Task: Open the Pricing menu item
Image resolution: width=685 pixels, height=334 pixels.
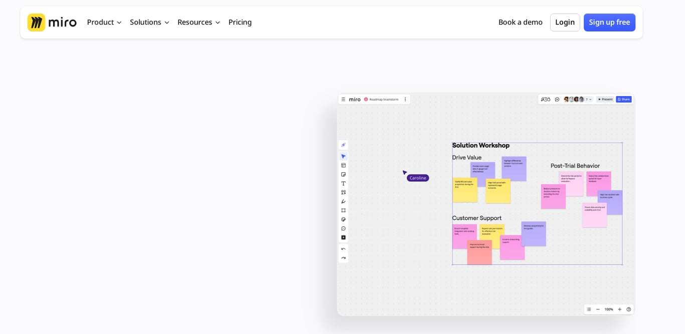Action: click(x=240, y=22)
